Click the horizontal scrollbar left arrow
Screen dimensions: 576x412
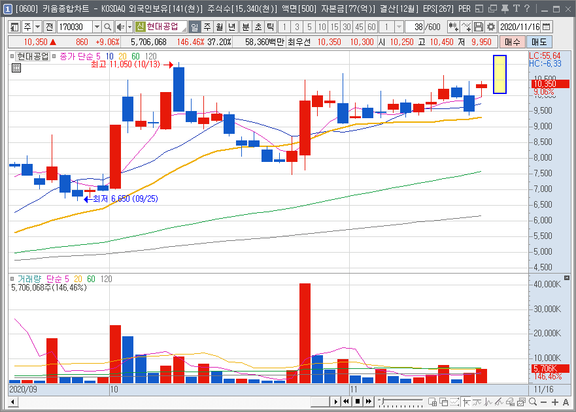coord(12,402)
